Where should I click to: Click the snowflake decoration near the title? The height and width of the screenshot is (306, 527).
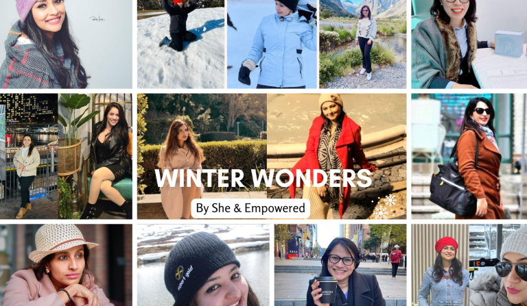pyautogui.click(x=385, y=206)
